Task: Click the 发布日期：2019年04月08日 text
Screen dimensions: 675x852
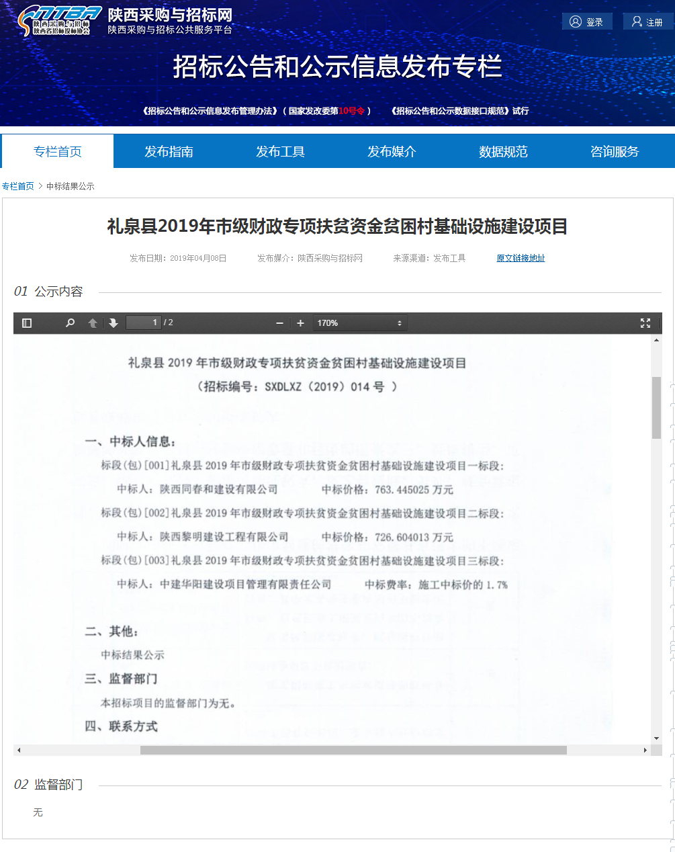Action: pyautogui.click(x=178, y=258)
